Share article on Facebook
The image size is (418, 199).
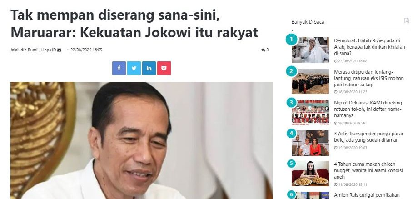click(119, 68)
